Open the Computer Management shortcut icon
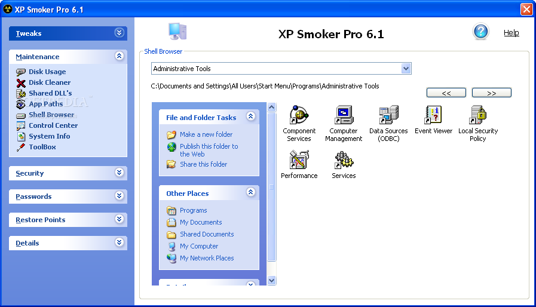Image resolution: width=536 pixels, height=307 pixels. 344,115
